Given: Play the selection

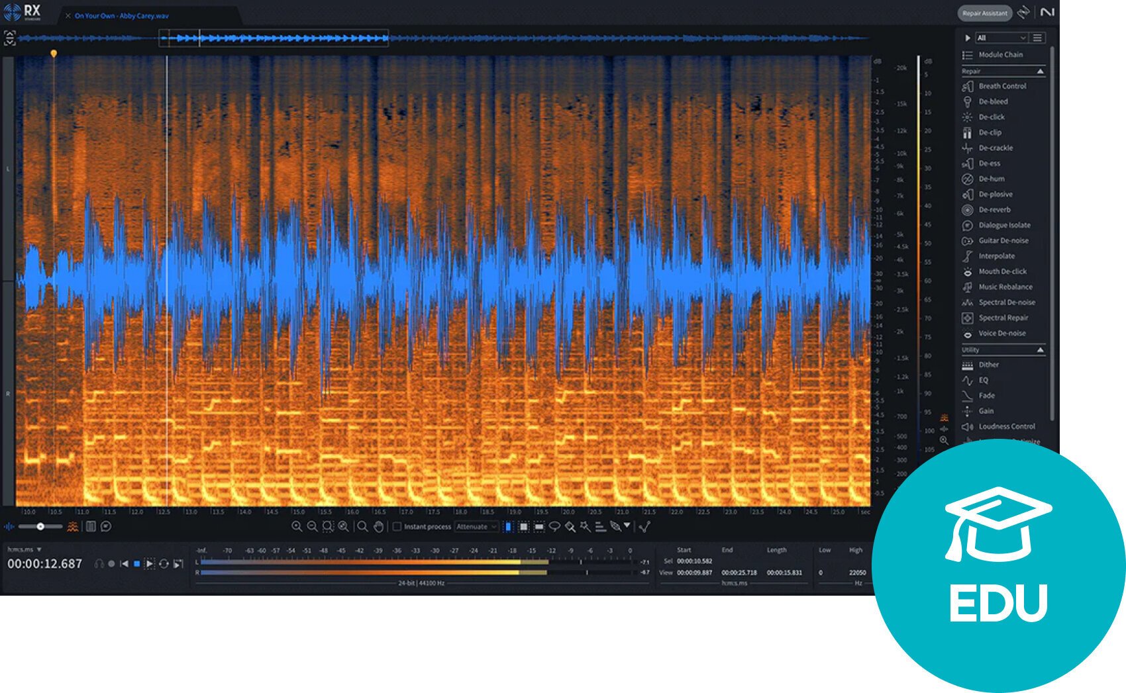Looking at the screenshot, I should pos(150,564).
